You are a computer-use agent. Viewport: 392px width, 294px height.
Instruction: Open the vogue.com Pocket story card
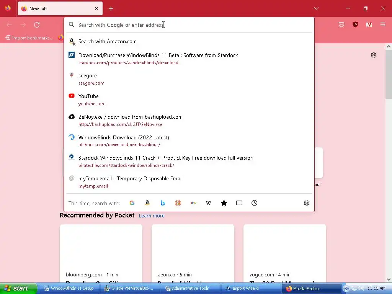[285, 253]
